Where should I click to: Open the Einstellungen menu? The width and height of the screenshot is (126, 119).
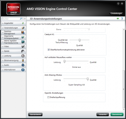pos(116,13)
